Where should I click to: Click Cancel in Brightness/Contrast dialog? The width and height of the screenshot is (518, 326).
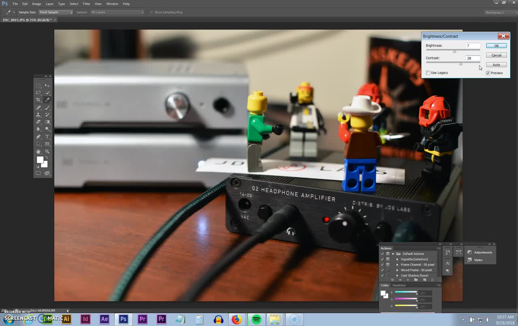(497, 55)
